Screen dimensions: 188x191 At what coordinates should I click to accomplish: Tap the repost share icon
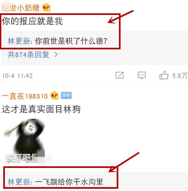point(120,75)
